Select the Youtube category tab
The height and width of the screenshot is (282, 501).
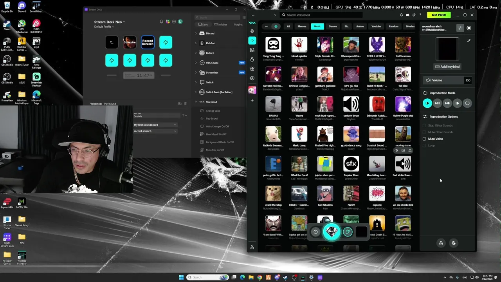(376, 27)
